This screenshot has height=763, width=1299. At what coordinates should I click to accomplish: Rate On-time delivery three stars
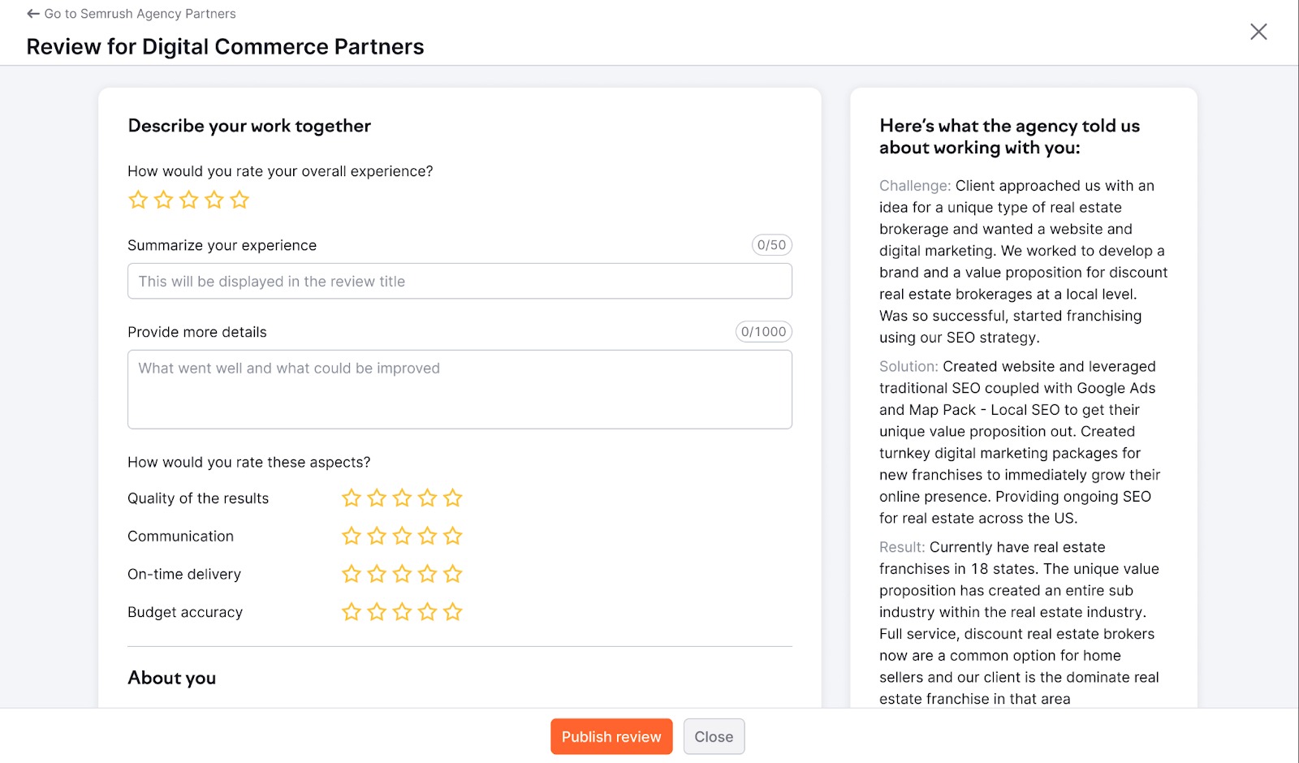(401, 574)
